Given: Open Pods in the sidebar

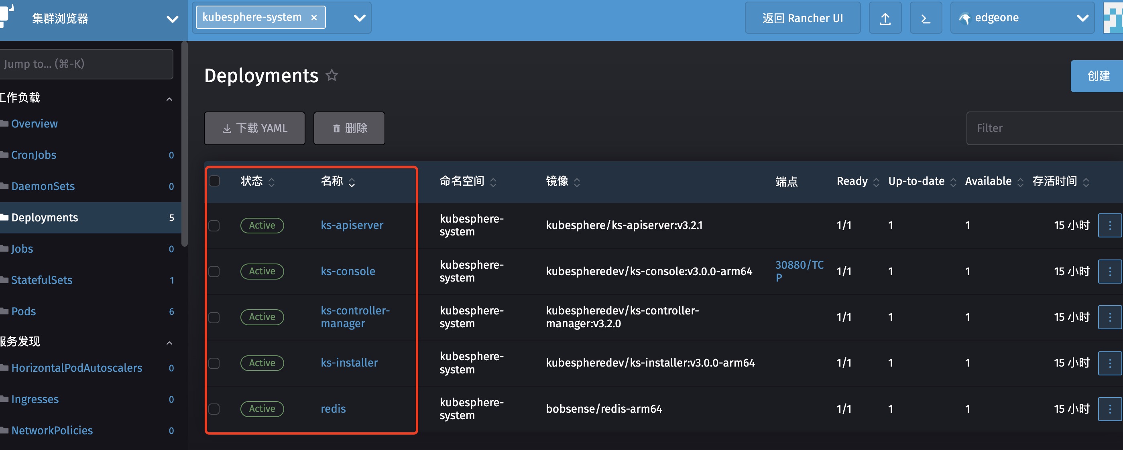Looking at the screenshot, I should (x=24, y=312).
